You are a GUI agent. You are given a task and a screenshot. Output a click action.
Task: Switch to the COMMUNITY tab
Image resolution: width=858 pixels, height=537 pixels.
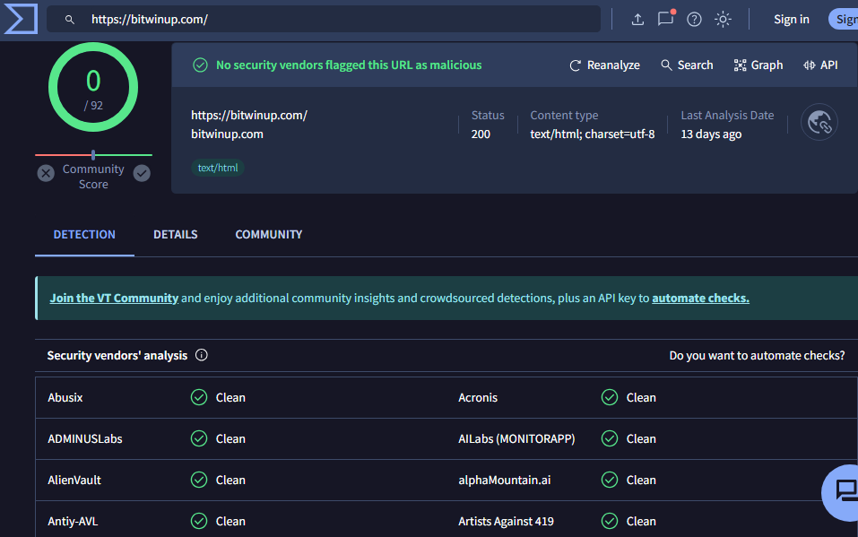coord(269,234)
